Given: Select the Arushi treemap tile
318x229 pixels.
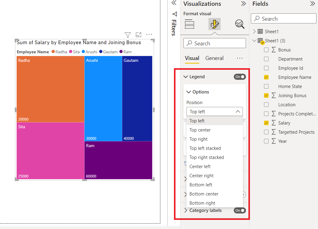Looking at the screenshot, I should click(x=103, y=99).
